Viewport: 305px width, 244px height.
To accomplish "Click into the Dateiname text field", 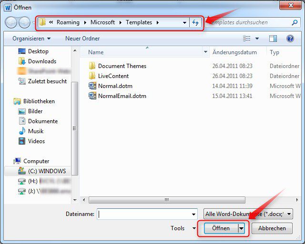I will 143,215.
